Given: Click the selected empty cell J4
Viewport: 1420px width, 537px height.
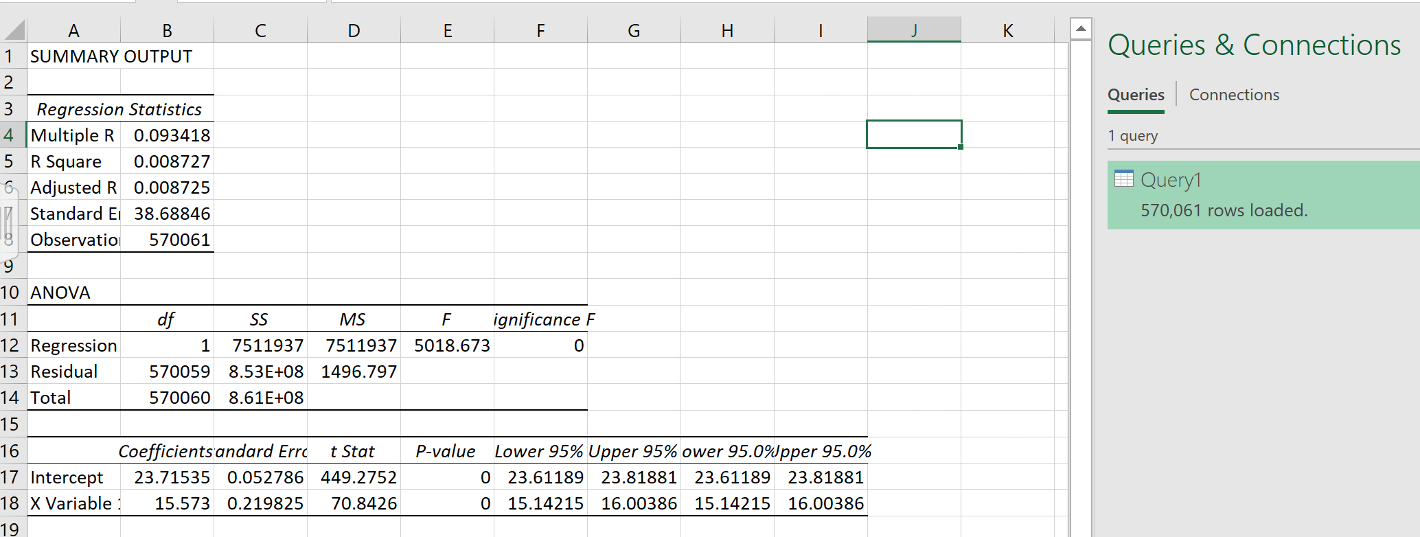Looking at the screenshot, I should coord(915,135).
